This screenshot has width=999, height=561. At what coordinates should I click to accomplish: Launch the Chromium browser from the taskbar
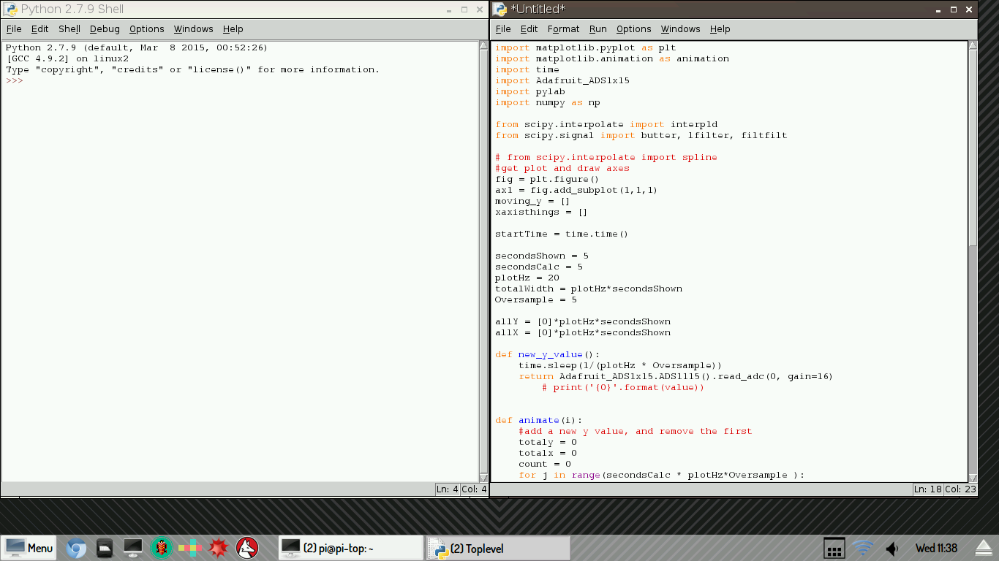point(76,548)
